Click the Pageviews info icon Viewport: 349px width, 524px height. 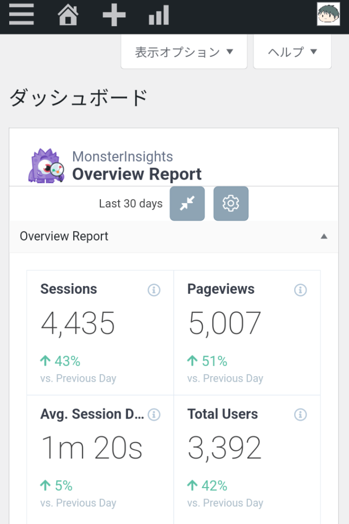tap(300, 290)
